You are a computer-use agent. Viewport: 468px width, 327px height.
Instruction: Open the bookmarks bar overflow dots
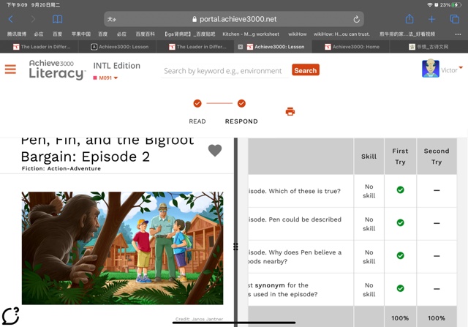[x=458, y=34]
